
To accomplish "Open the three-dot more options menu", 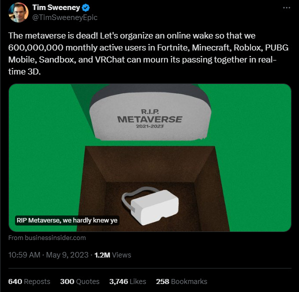I will pos(286,8).
